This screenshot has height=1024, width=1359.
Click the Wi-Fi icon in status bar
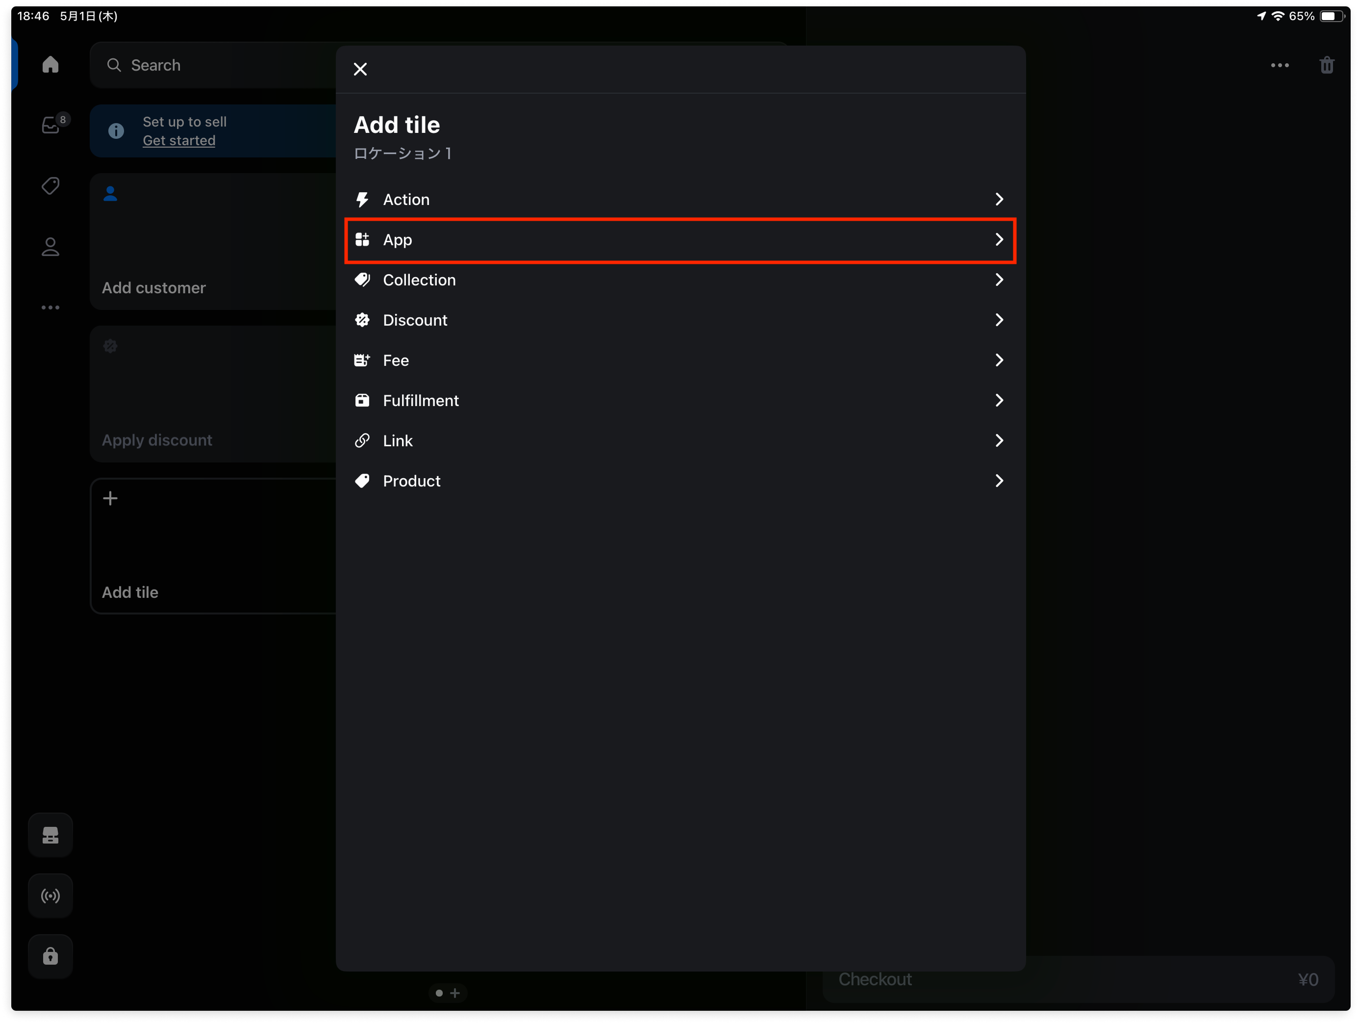pyautogui.click(x=1278, y=16)
